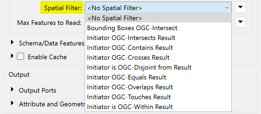Pick 'Initiator OGC-Overlaps Result' option

pyautogui.click(x=130, y=87)
